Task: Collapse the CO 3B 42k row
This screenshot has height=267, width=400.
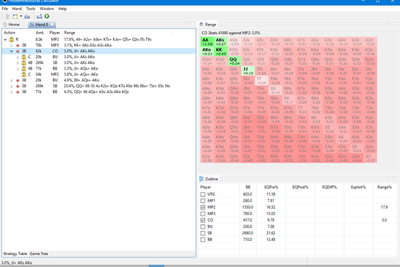Action: click(11, 51)
